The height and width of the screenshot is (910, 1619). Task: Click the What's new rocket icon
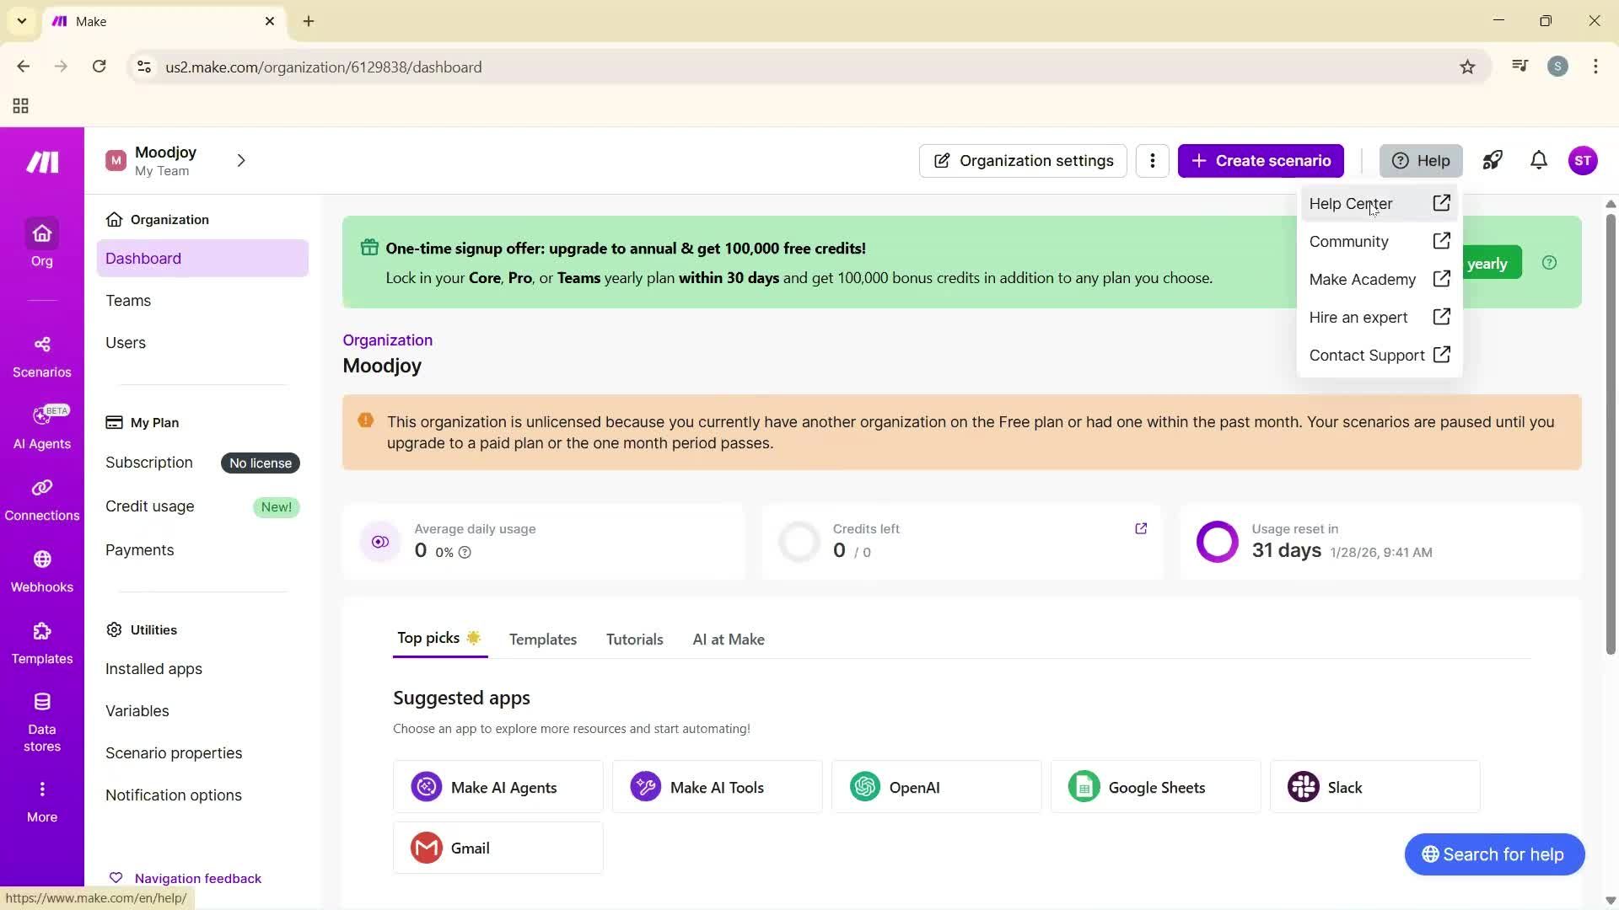[x=1493, y=160]
